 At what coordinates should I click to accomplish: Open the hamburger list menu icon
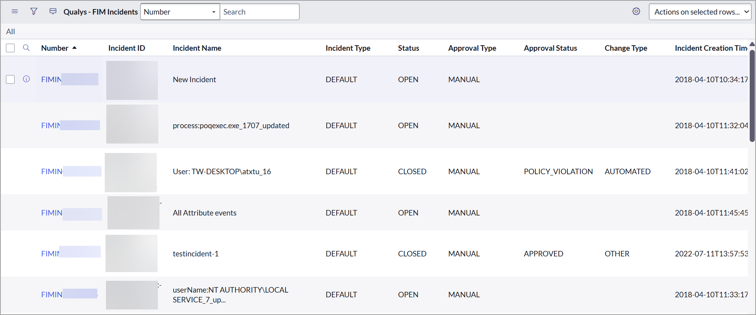[15, 11]
